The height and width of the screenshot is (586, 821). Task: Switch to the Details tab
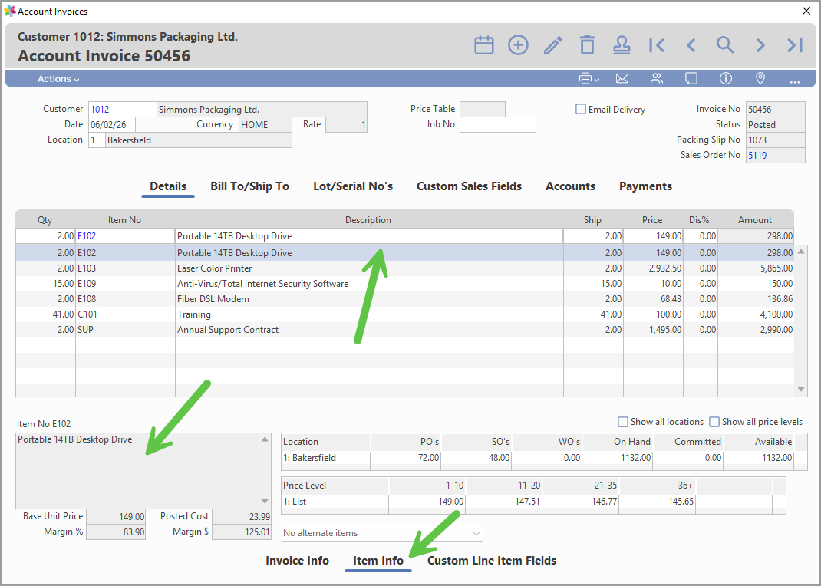pyautogui.click(x=168, y=187)
